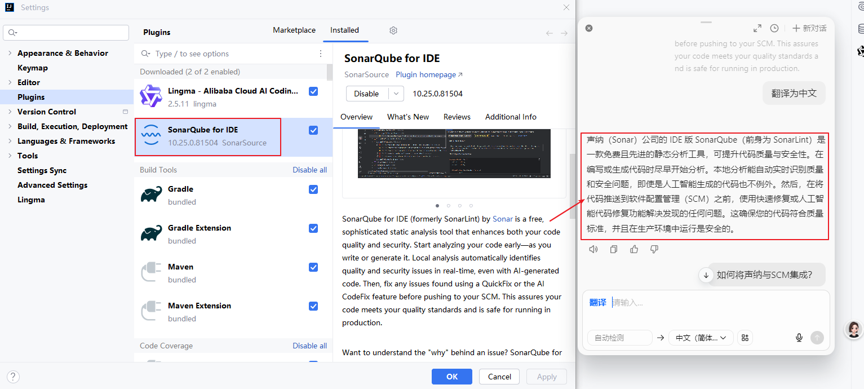864x389 pixels.
Task: Open the dropdown arrow next to Disable
Action: point(397,94)
